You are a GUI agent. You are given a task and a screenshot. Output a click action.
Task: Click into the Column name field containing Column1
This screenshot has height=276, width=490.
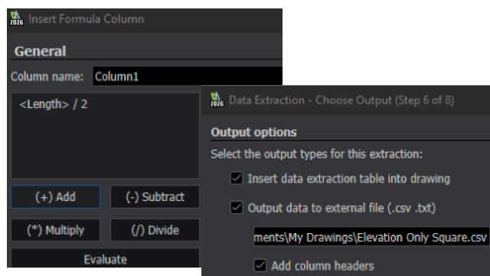click(188, 77)
